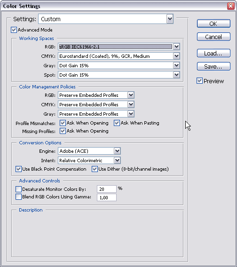Open the Spot working space dropdown
The image size is (237, 267).
[x=119, y=75]
